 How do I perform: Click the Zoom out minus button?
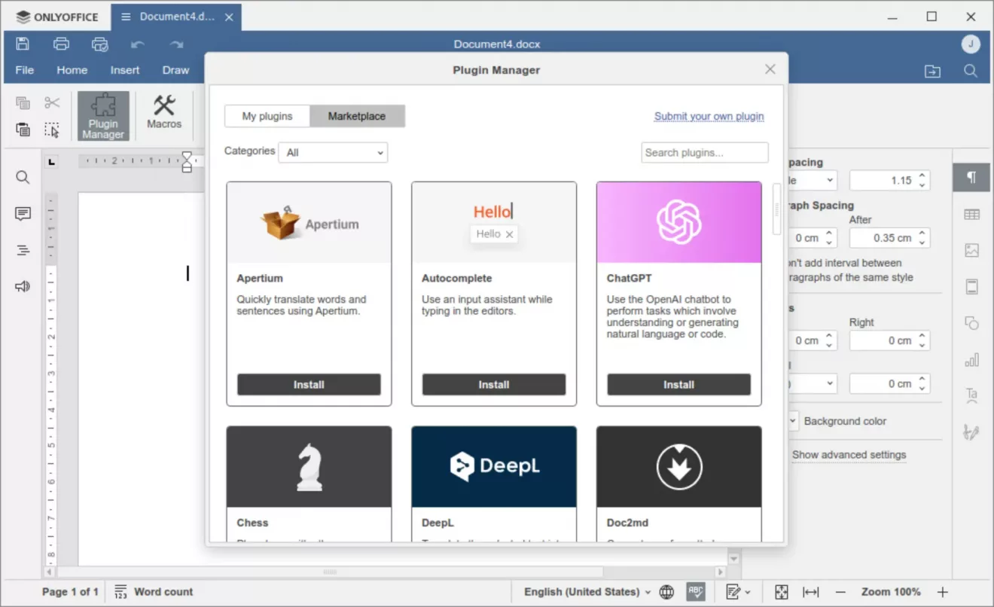(x=841, y=592)
